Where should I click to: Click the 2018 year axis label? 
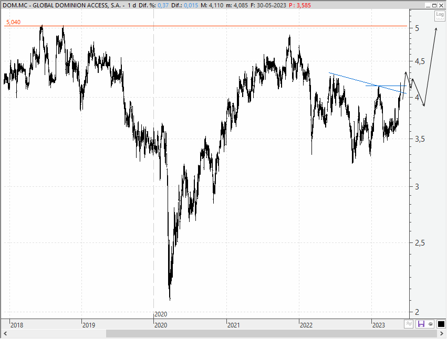[x=16, y=325]
